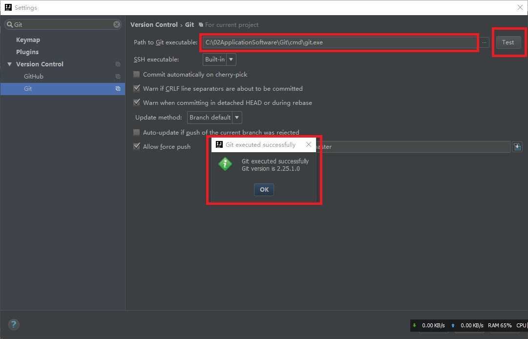Open GitHub settings page

[x=33, y=77]
